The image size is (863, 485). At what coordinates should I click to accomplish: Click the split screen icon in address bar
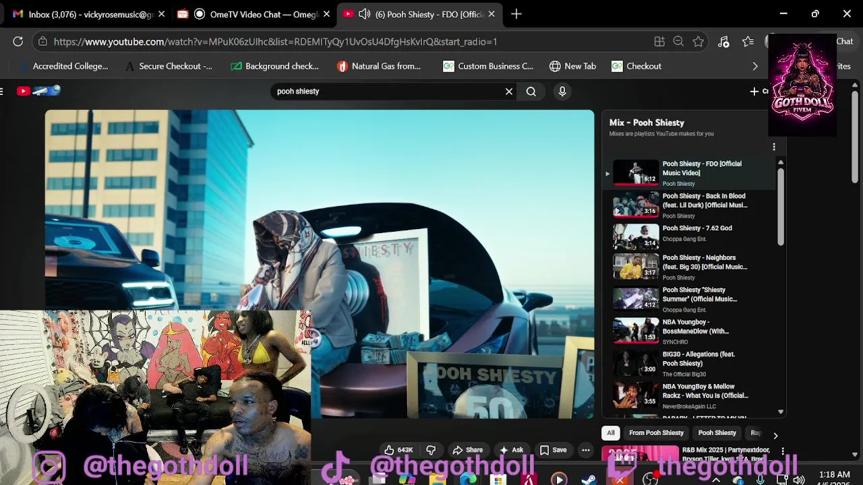(659, 42)
